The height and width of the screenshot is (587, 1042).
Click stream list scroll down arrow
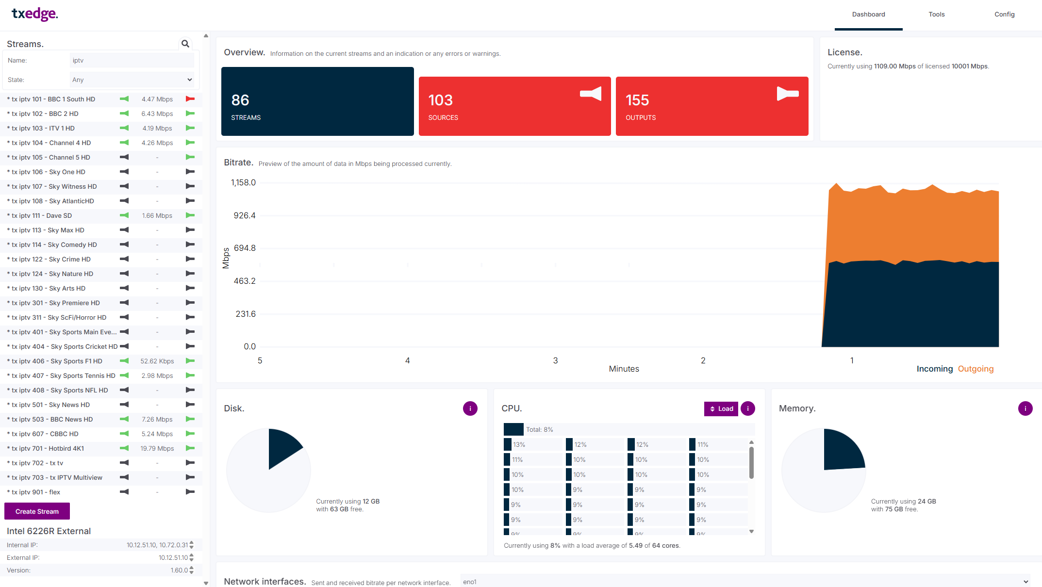coord(206,584)
